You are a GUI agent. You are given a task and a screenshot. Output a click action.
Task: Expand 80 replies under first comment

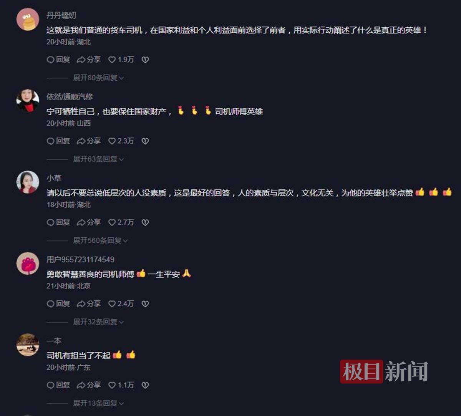[x=98, y=78]
